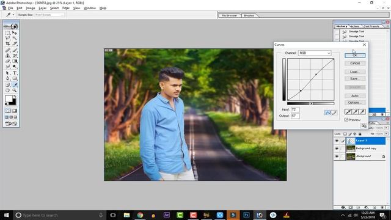The width and height of the screenshot is (391, 220).
Task: Toggle lock transparent pixels checkbox
Action: (345, 134)
